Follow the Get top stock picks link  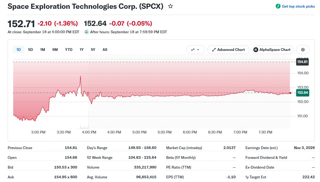tap(298, 6)
